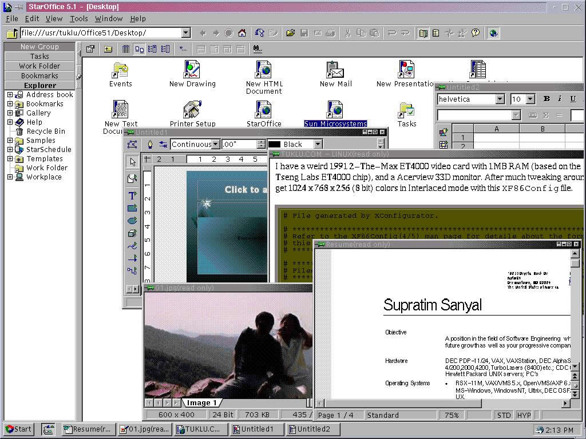Open the helvetica font name dropdown

(x=500, y=99)
